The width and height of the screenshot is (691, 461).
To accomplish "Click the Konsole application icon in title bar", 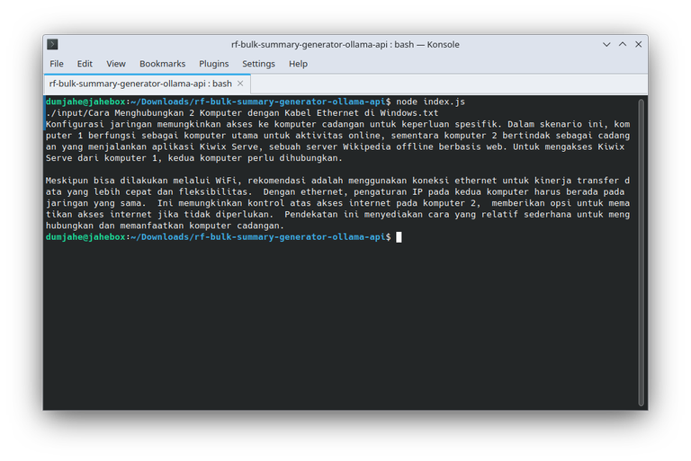I will [x=53, y=44].
